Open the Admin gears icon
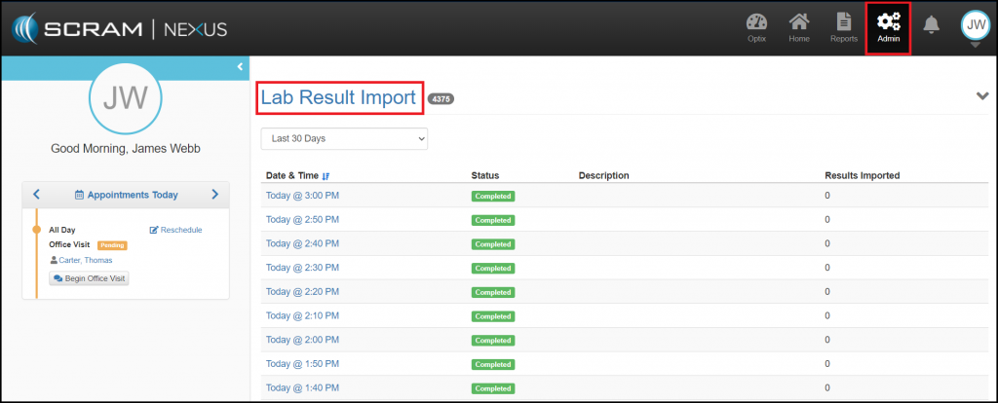The width and height of the screenshot is (998, 403). pos(888,27)
